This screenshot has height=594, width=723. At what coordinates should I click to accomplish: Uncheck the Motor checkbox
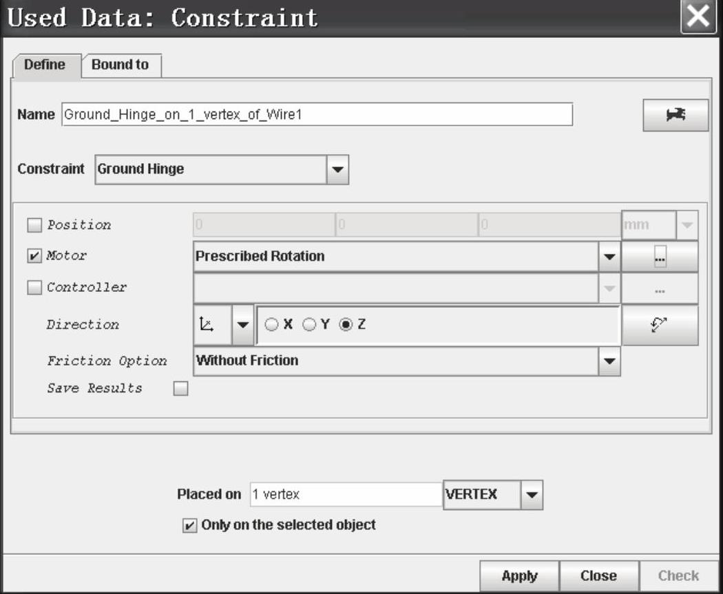[x=34, y=256]
